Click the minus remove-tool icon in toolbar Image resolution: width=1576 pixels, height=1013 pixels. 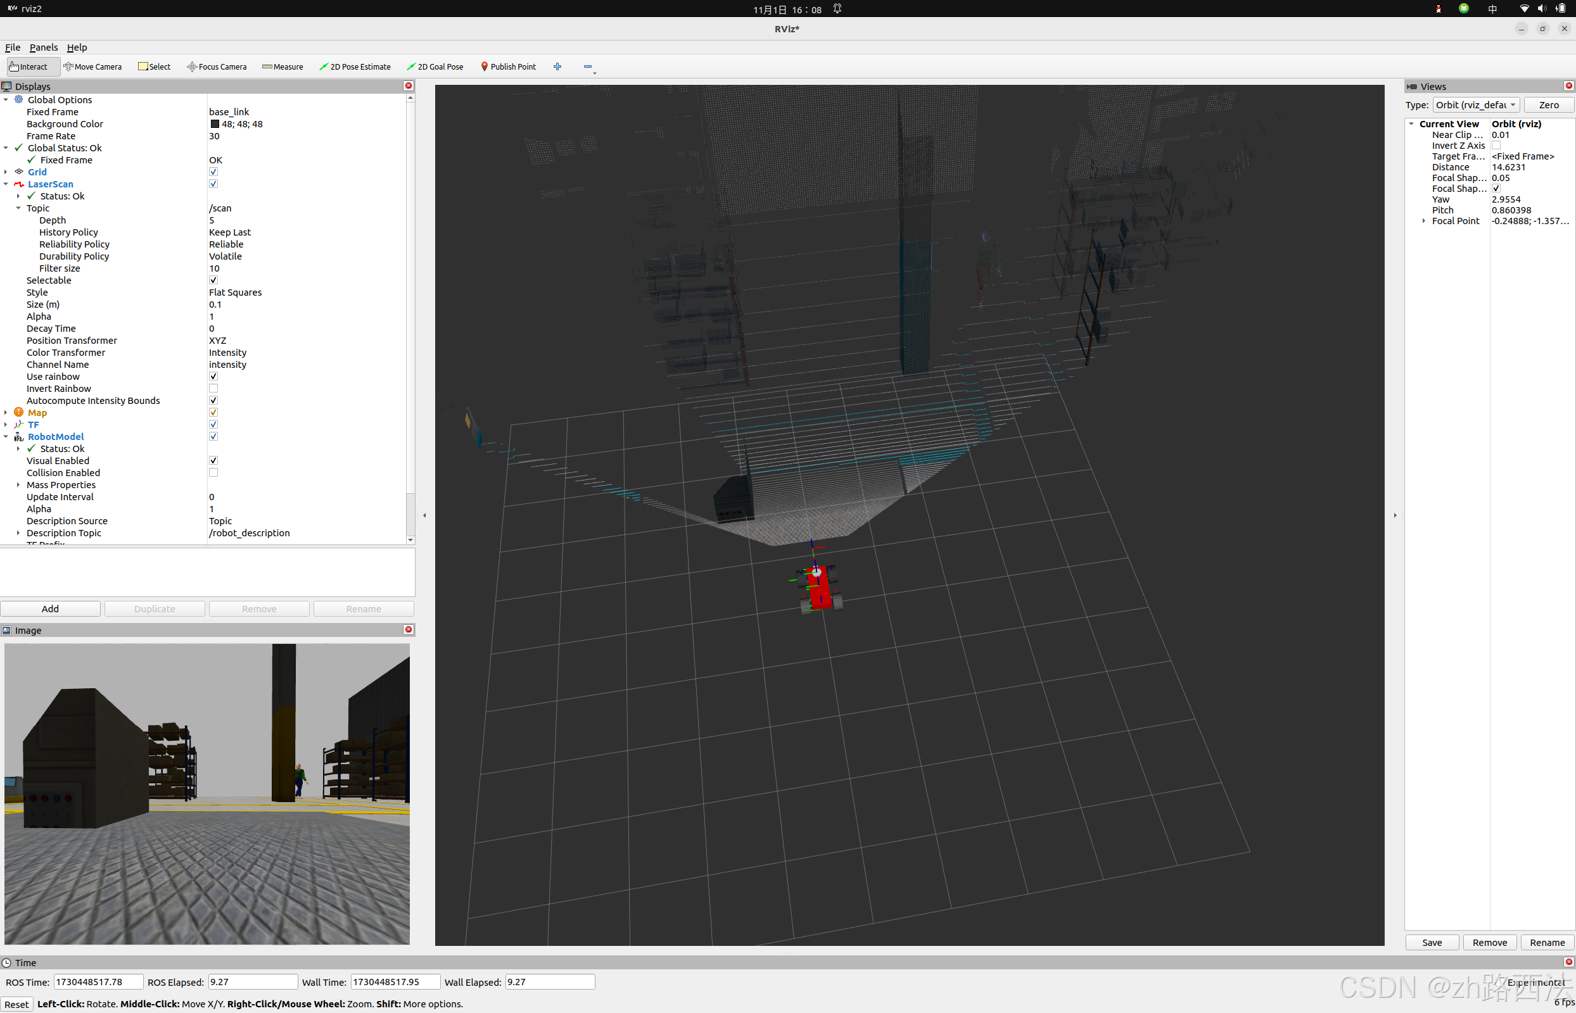588,66
